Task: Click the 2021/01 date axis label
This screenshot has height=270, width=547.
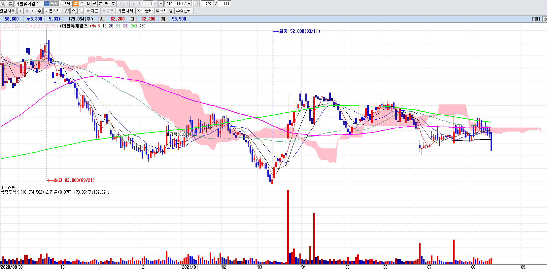Action: click(190, 267)
